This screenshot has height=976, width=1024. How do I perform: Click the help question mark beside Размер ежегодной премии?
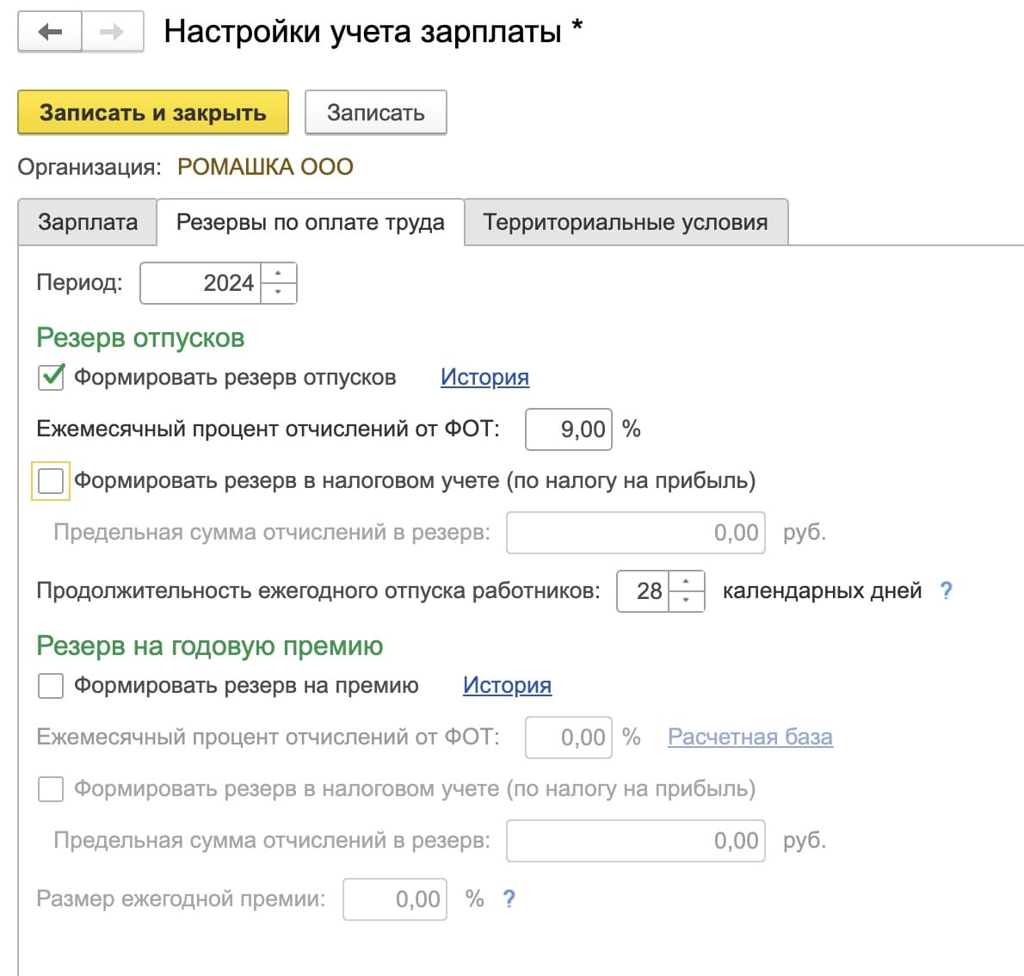click(x=509, y=899)
